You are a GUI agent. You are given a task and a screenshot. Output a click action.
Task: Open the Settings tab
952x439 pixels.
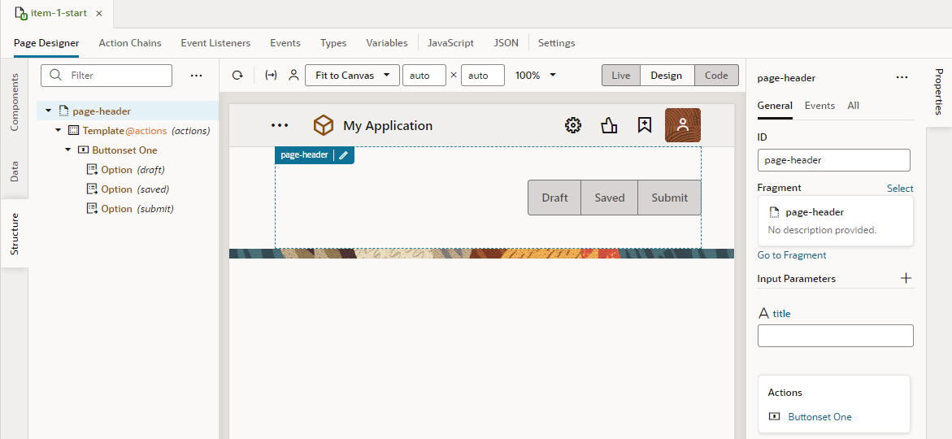pyautogui.click(x=556, y=43)
